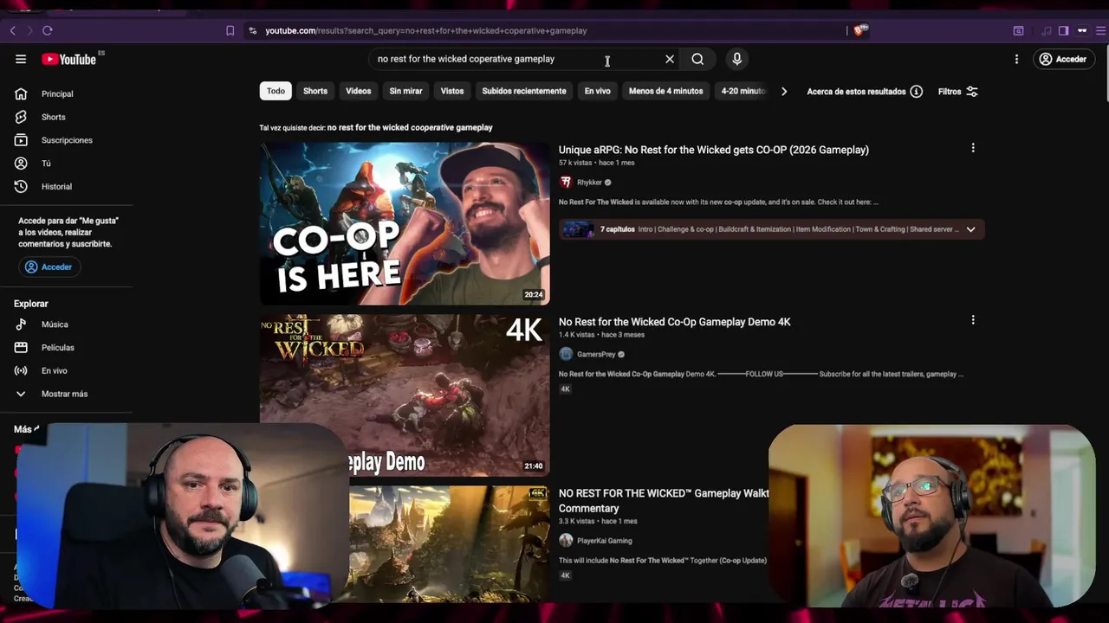Select the Sin mirar filter chip

click(405, 91)
